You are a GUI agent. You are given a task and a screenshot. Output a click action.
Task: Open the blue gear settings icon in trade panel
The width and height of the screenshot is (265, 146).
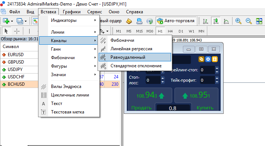pyautogui.click(x=208, y=59)
